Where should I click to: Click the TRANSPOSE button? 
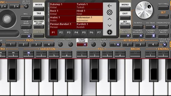tap(163, 27)
